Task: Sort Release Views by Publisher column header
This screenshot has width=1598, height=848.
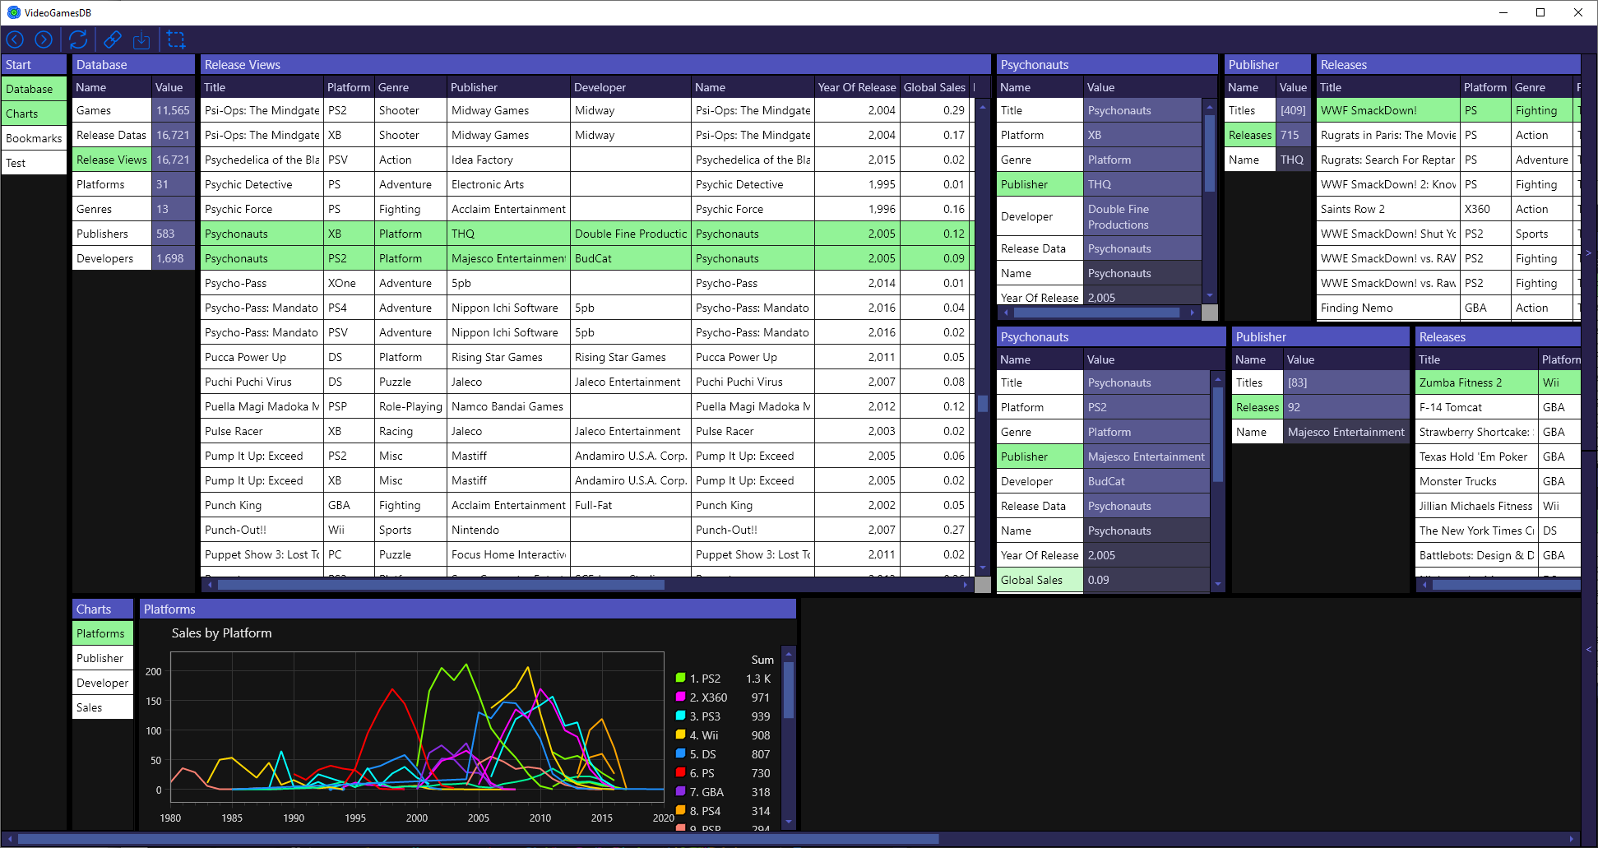Action: coord(508,87)
